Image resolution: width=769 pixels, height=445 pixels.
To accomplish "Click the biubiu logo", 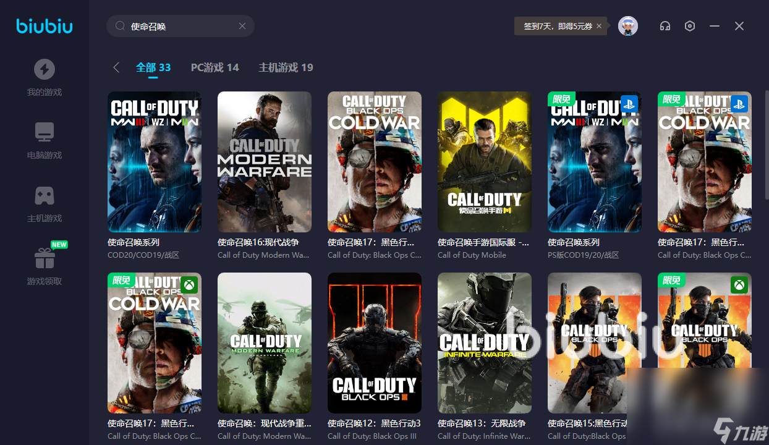I will pyautogui.click(x=44, y=26).
